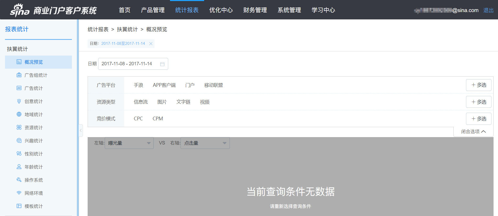Open 系统管理 menu
This screenshot has height=216, width=498.
[x=289, y=10]
